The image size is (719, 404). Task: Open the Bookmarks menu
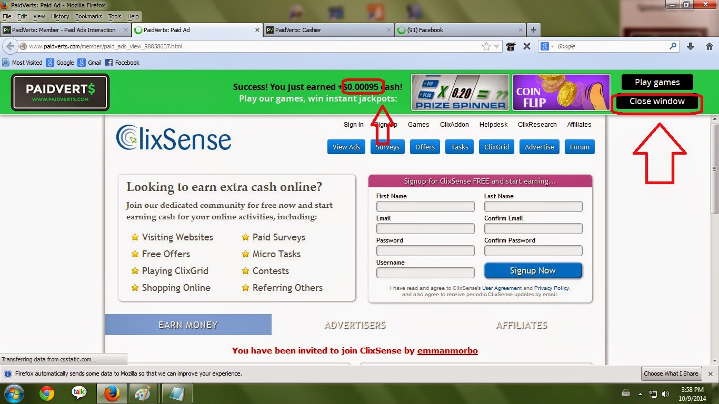(89, 16)
